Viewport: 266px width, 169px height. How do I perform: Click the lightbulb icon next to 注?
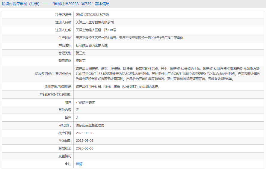pos(66,164)
